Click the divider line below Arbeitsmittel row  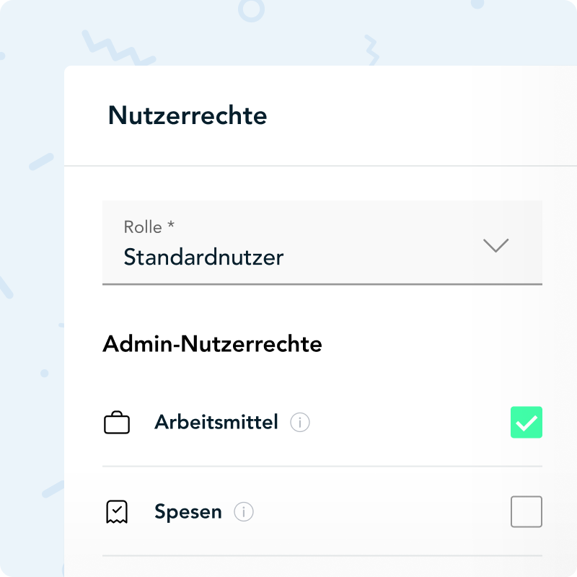[x=322, y=467]
